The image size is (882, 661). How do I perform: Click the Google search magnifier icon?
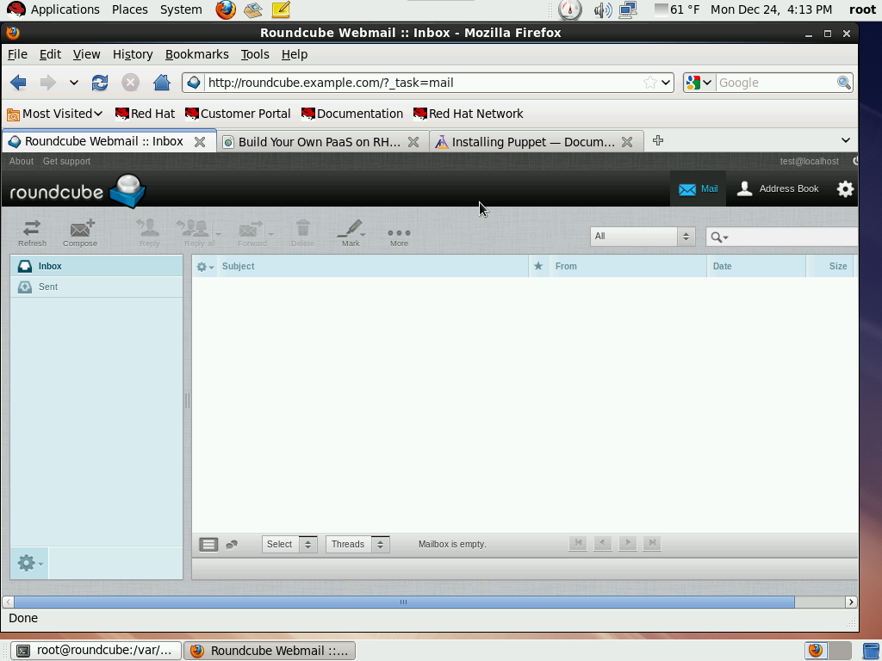click(x=844, y=83)
